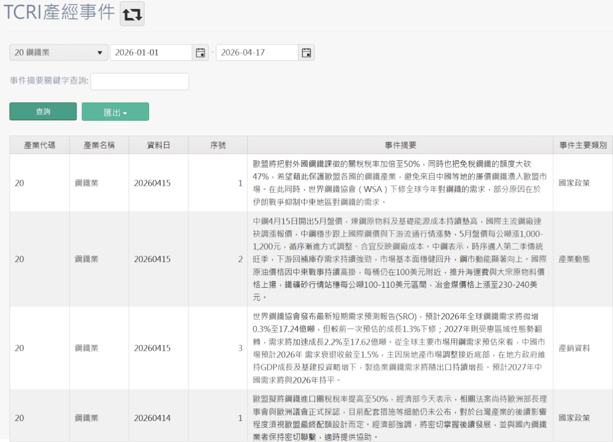The width and height of the screenshot is (613, 442).
Task: Click the 事件主要類別 column header
Action: 581,144
